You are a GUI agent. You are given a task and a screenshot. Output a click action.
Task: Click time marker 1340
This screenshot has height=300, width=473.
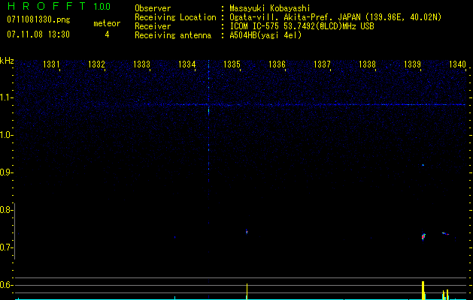pos(457,64)
